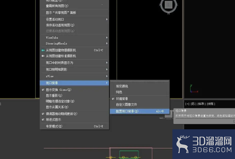Choose 从视图创建物理摄影机 entry
The width and height of the screenshot is (235, 159).
[x=74, y=50]
